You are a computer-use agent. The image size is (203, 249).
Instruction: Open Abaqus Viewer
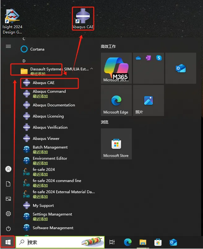[58, 138]
